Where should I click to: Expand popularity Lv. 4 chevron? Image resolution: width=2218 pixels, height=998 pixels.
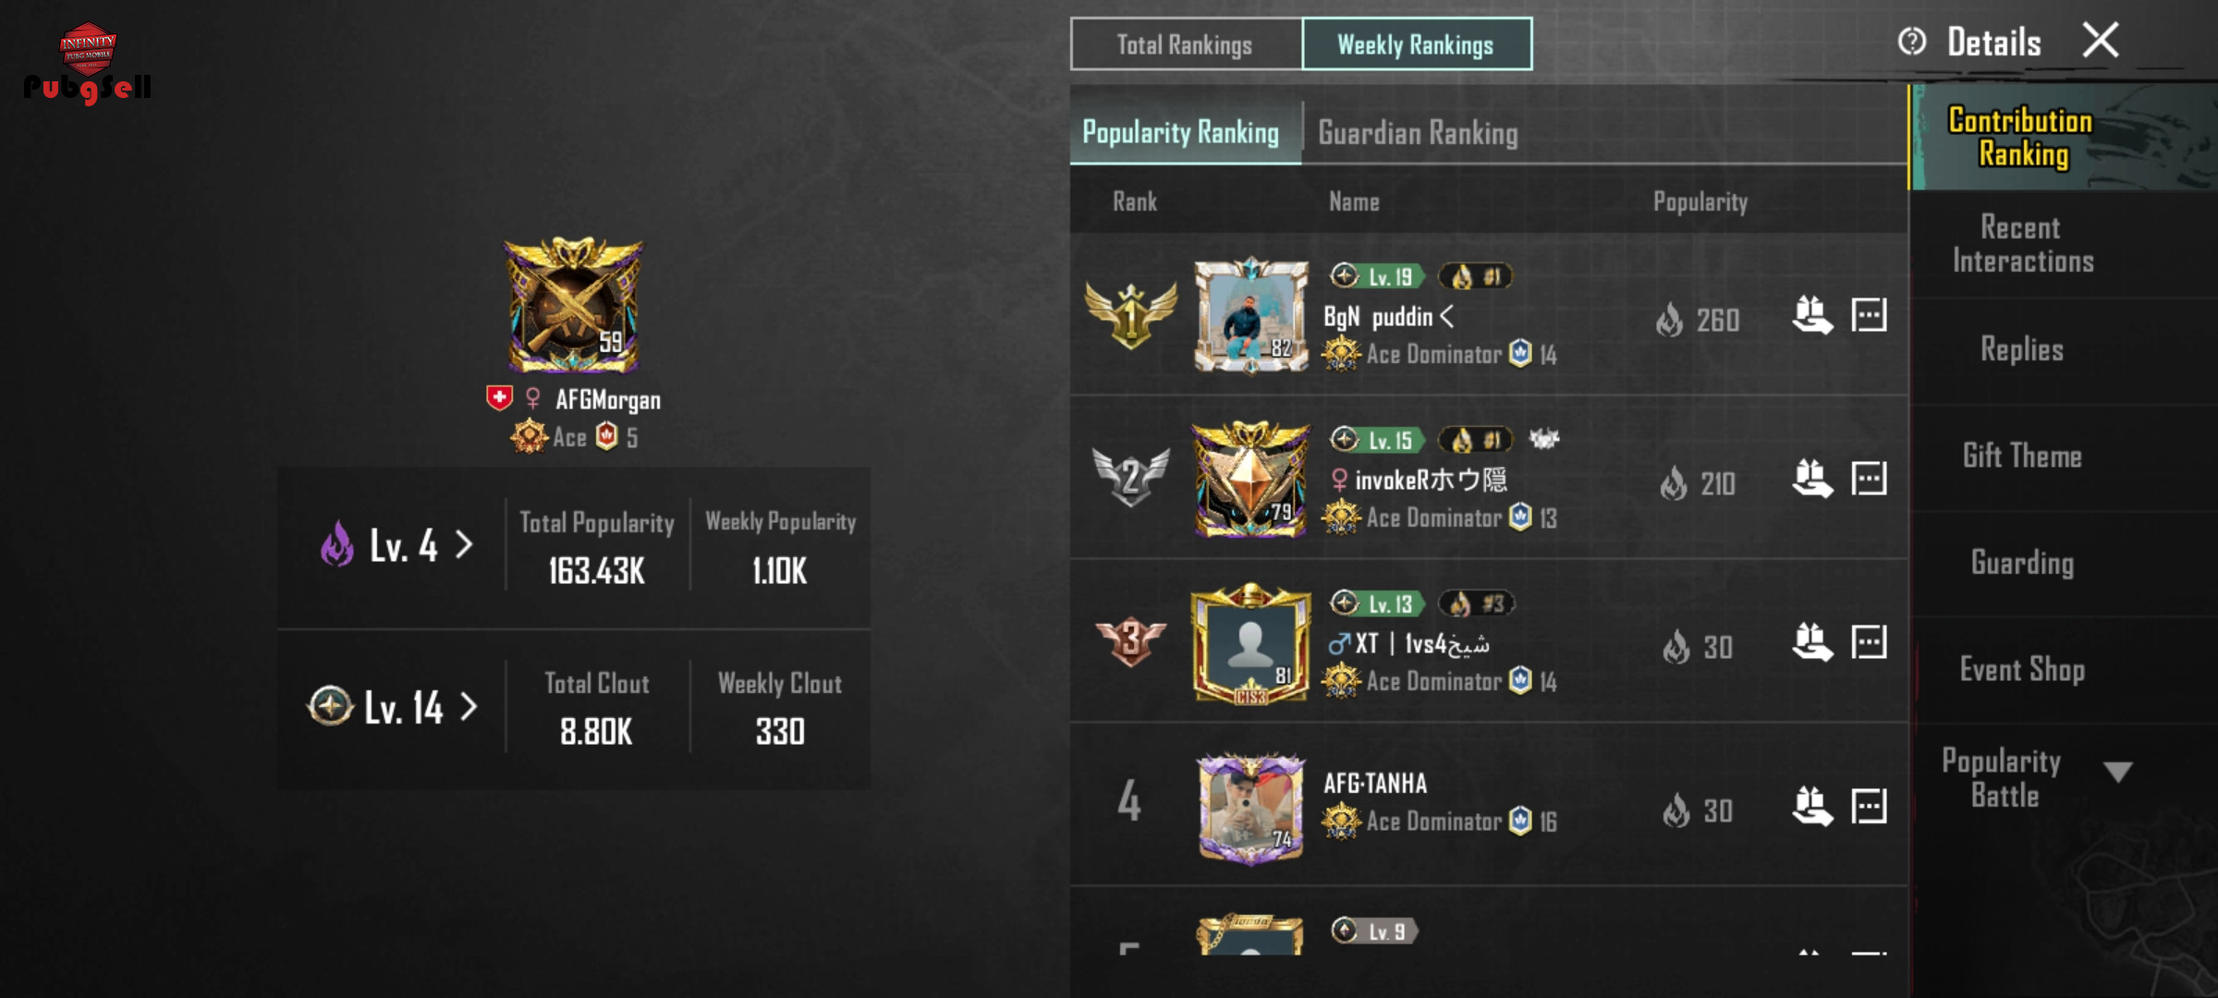click(464, 544)
